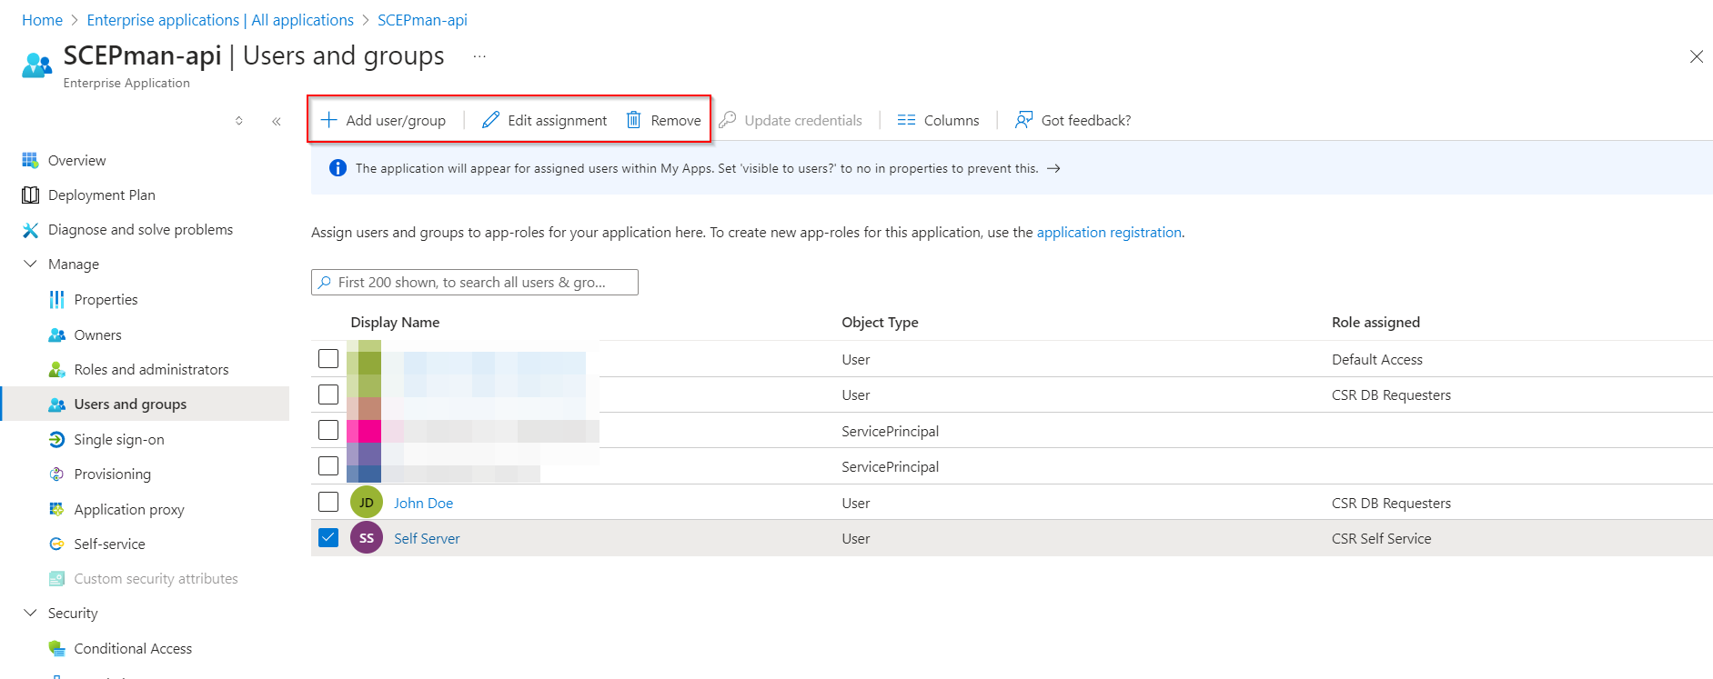Open the application registration link
1713x679 pixels.
(1108, 233)
